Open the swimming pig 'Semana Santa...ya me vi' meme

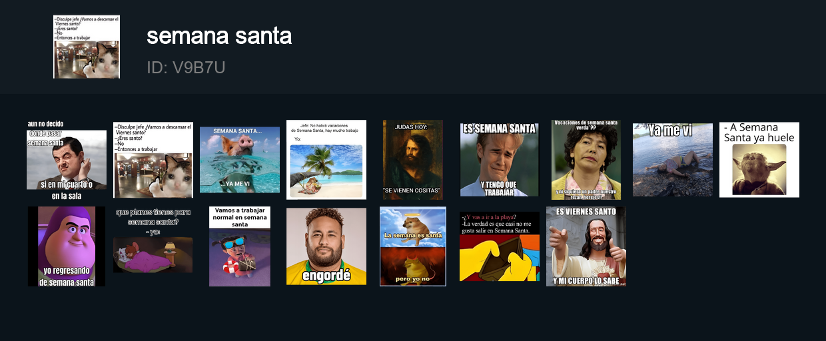tap(240, 160)
